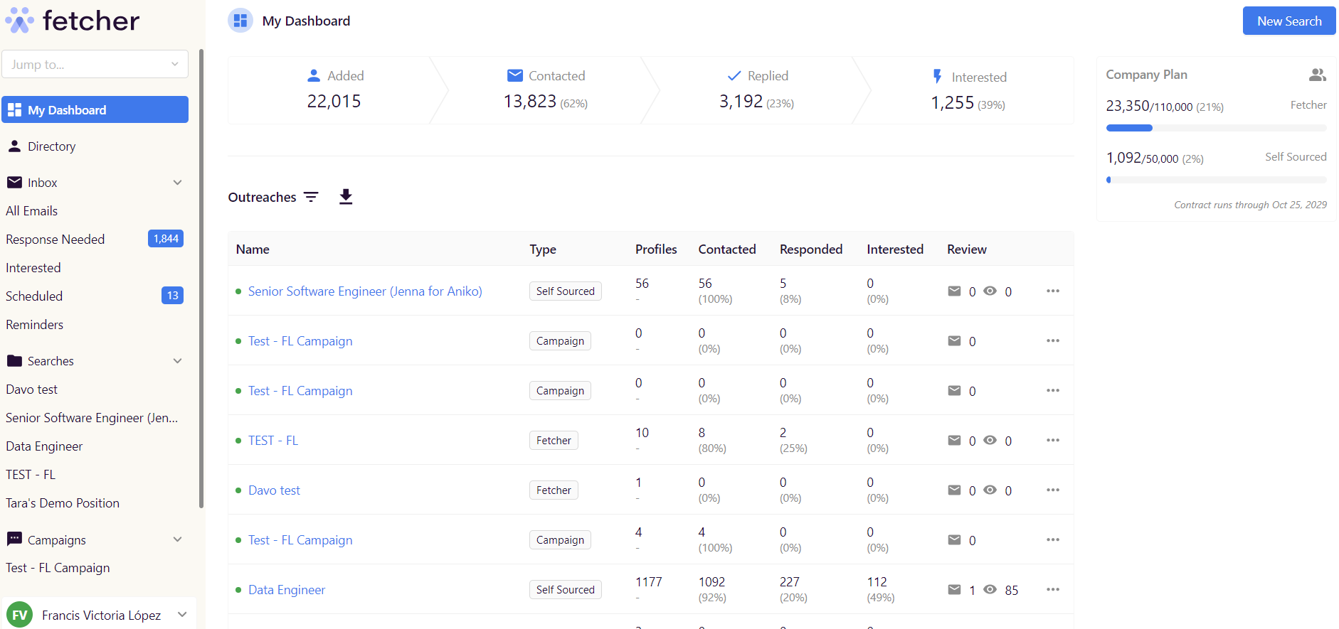Open the TEST - FL outreach link
This screenshot has width=1339, height=629.
(x=273, y=440)
